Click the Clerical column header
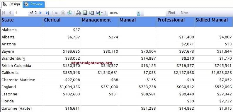This screenshot has height=112, width=233. point(62,22)
